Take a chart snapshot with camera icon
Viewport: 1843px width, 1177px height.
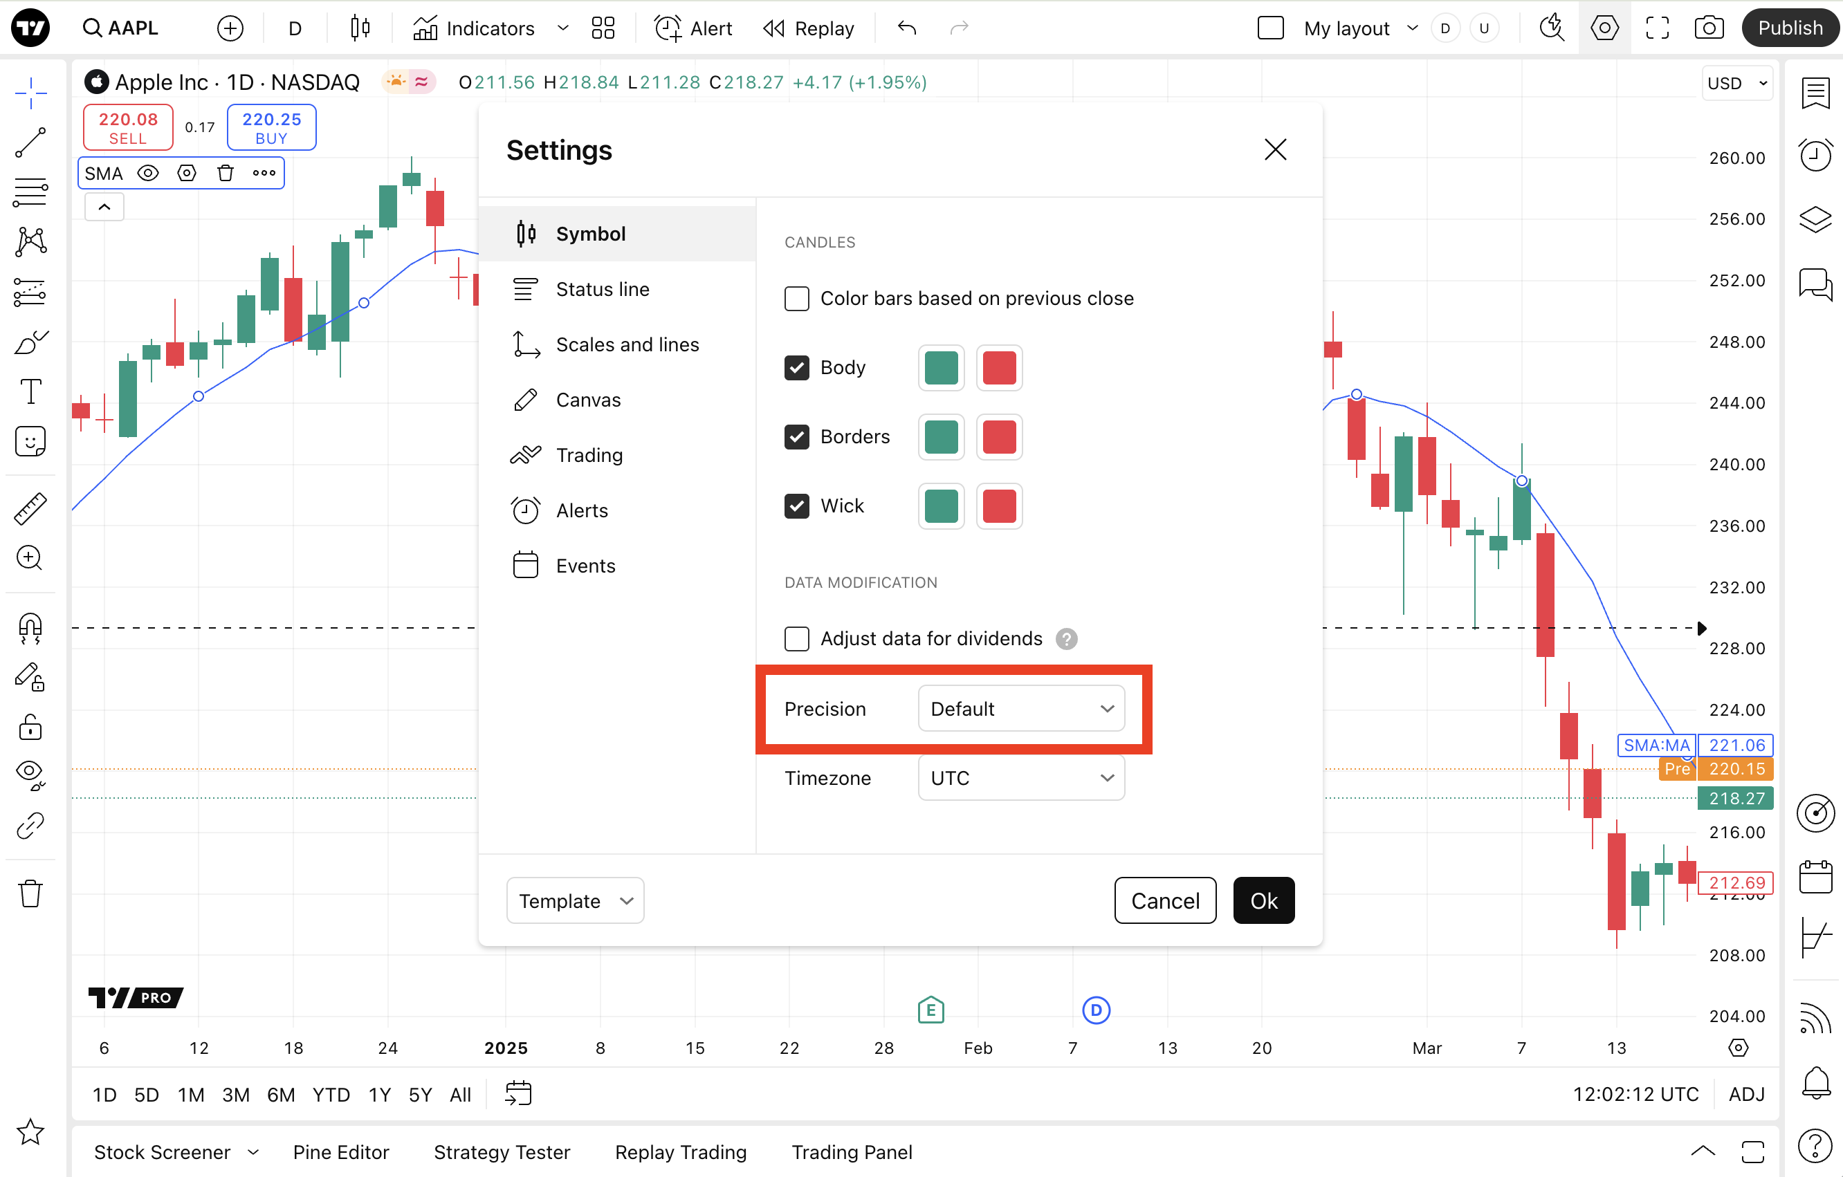pyautogui.click(x=1708, y=28)
